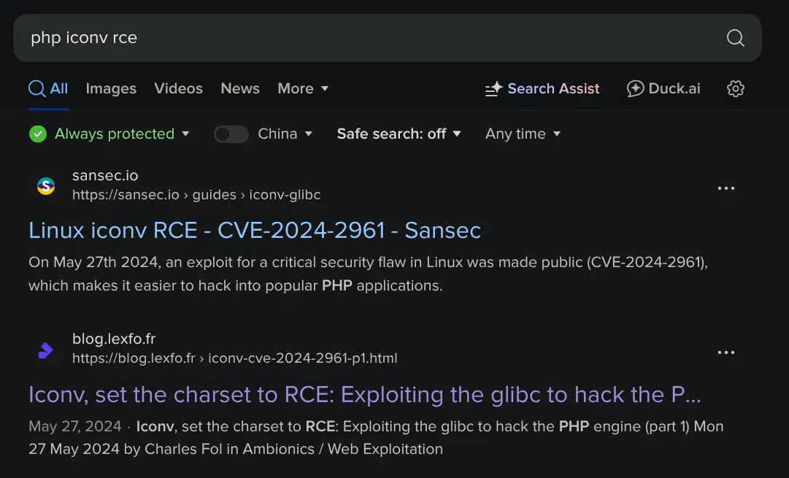Toggle the China region switch
789x478 pixels.
pyautogui.click(x=231, y=134)
